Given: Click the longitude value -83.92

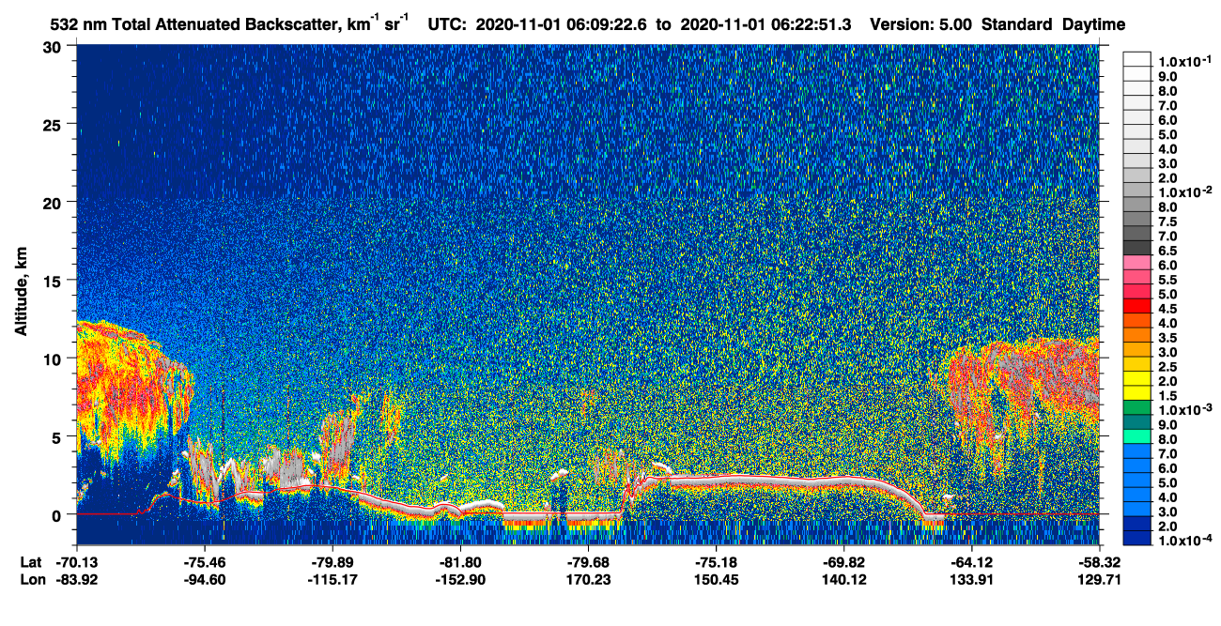Looking at the screenshot, I should pos(77,579).
